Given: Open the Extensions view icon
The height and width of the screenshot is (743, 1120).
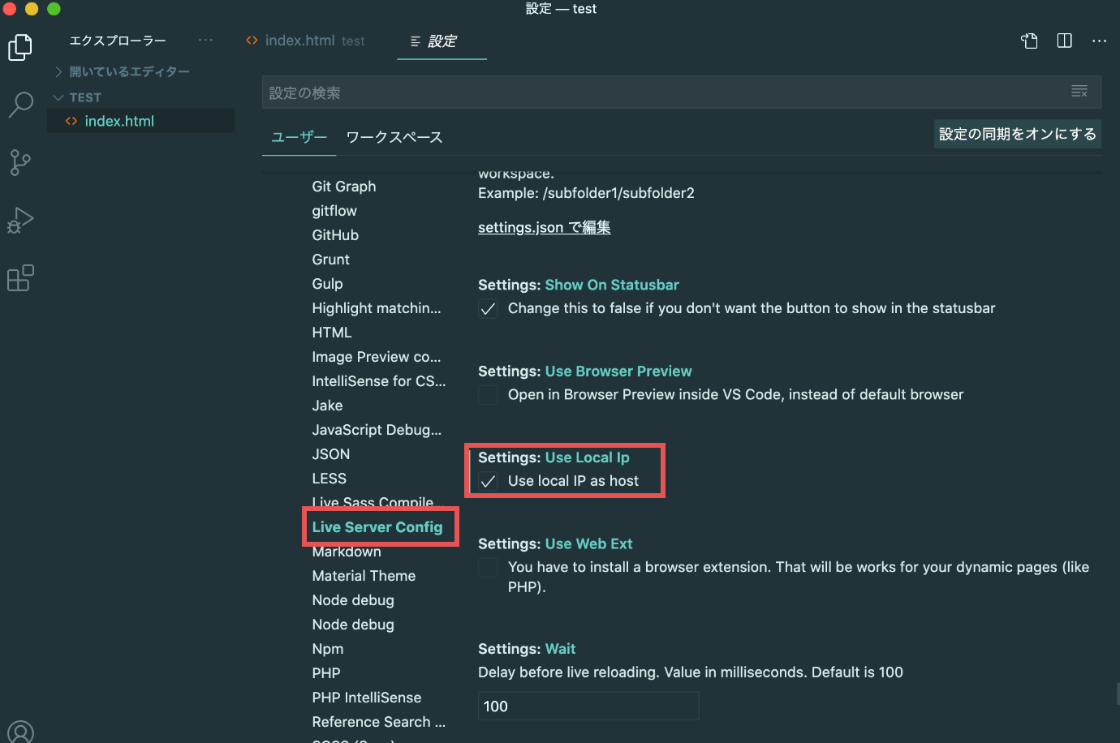Looking at the screenshot, I should pos(20,277).
